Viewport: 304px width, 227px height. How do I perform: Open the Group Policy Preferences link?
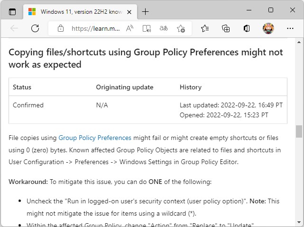(x=95, y=138)
